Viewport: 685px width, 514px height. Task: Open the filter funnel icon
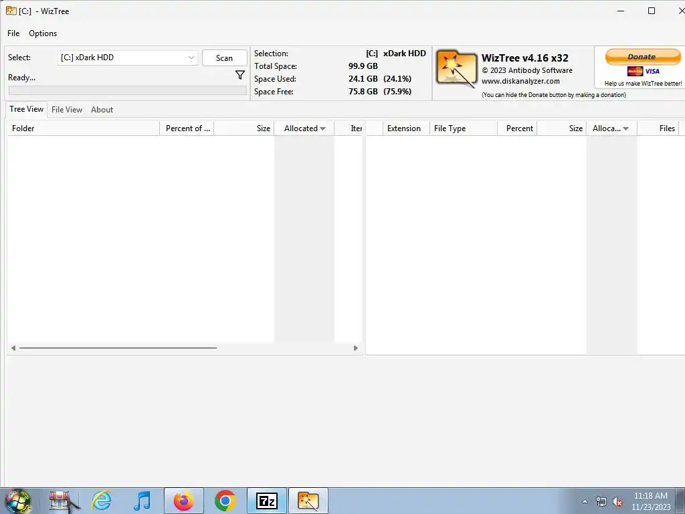[x=240, y=75]
